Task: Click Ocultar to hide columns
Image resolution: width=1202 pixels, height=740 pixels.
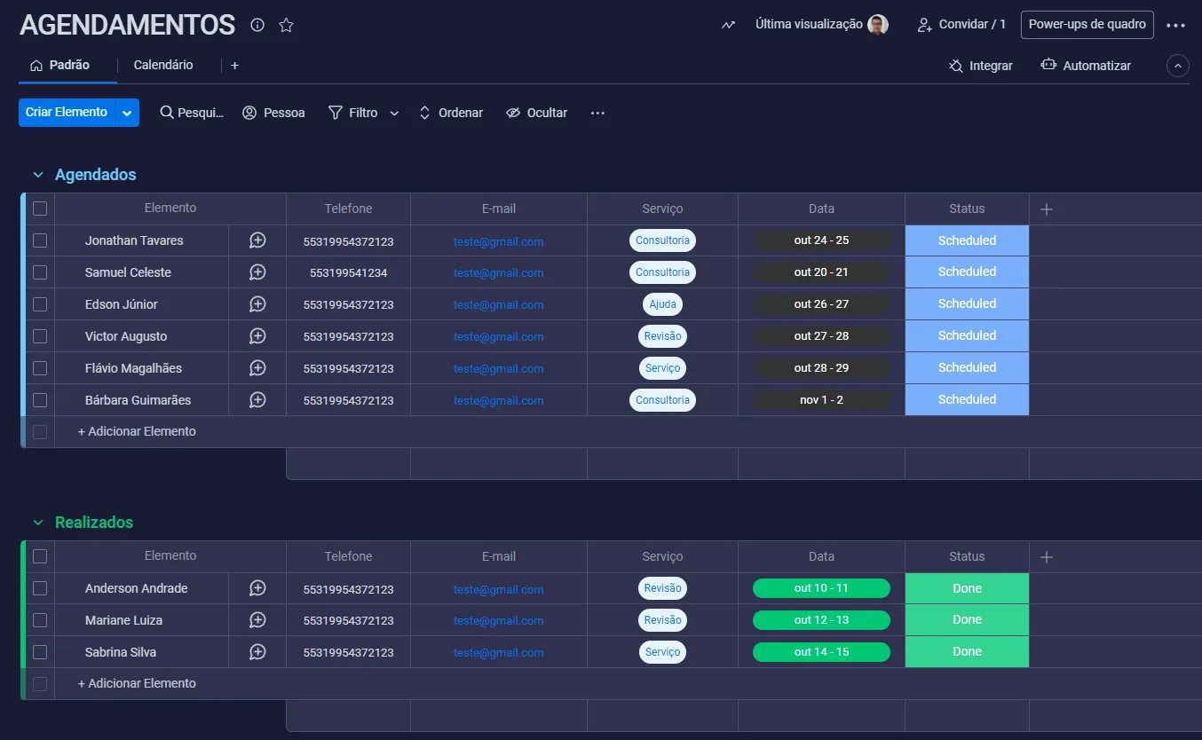Action: click(x=536, y=113)
